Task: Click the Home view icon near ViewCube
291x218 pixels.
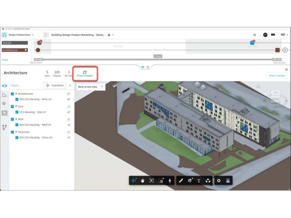Action: coord(258,87)
